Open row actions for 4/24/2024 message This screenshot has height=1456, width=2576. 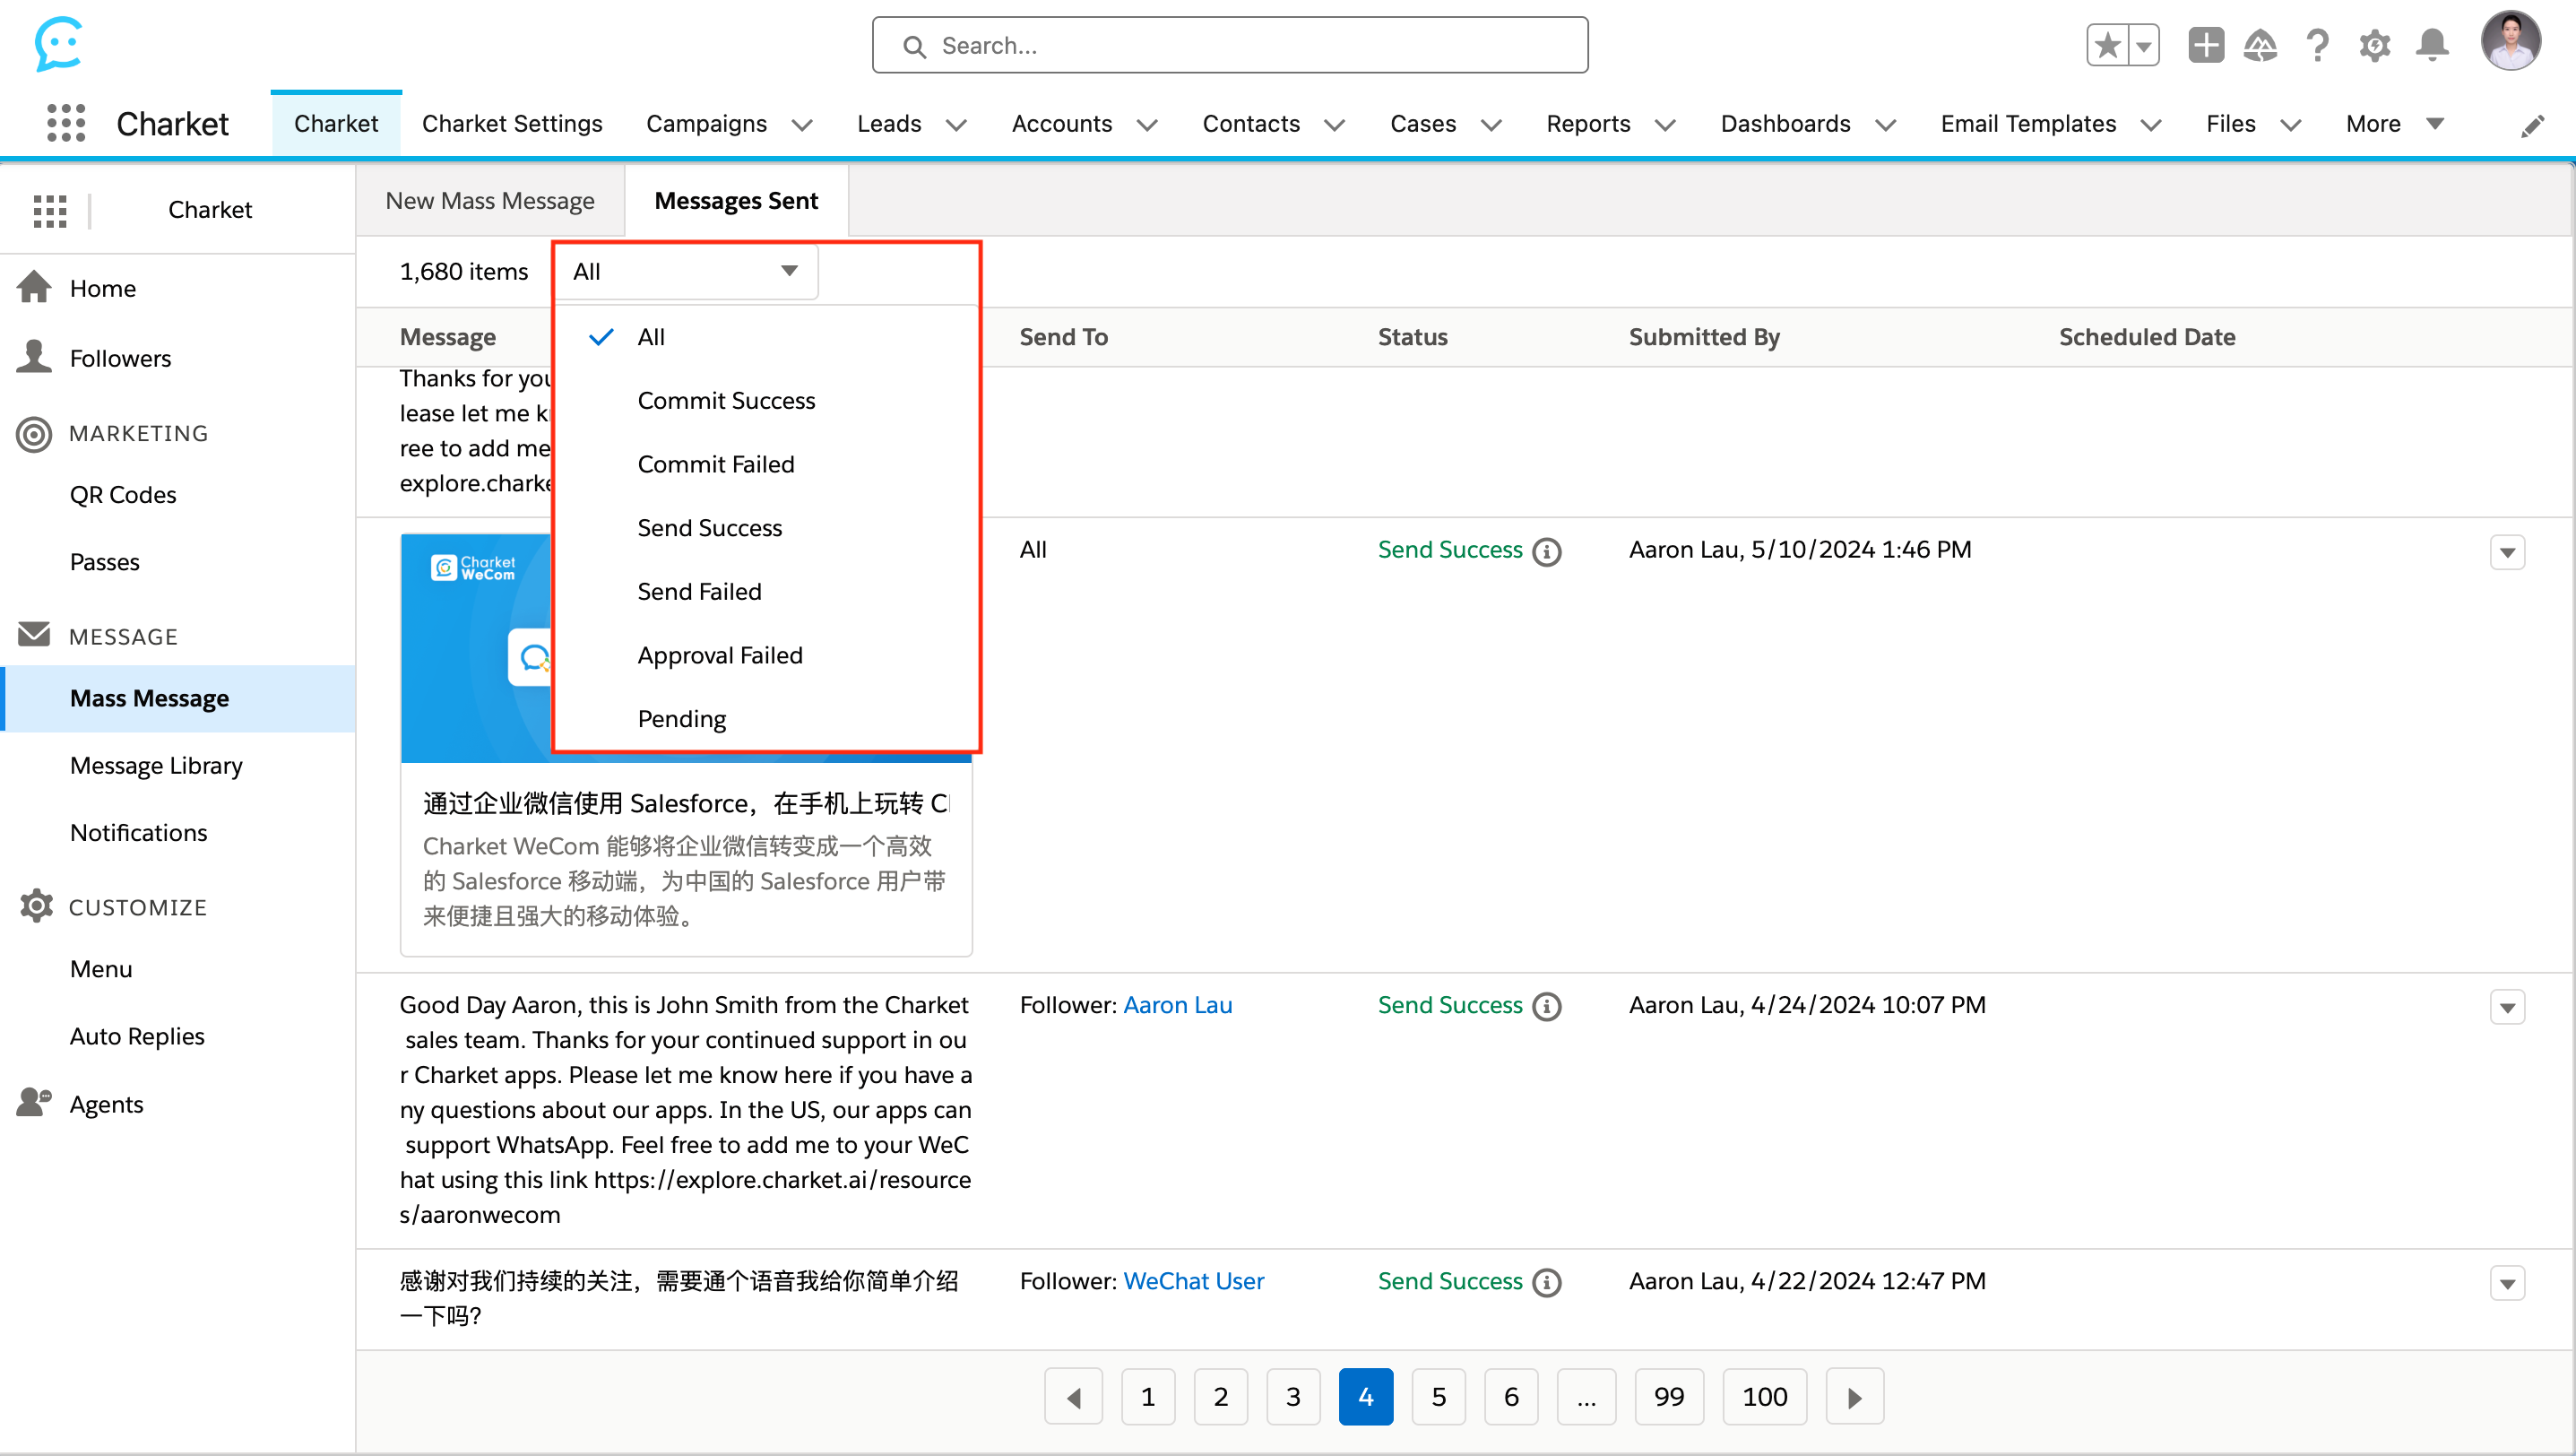click(x=2507, y=1007)
